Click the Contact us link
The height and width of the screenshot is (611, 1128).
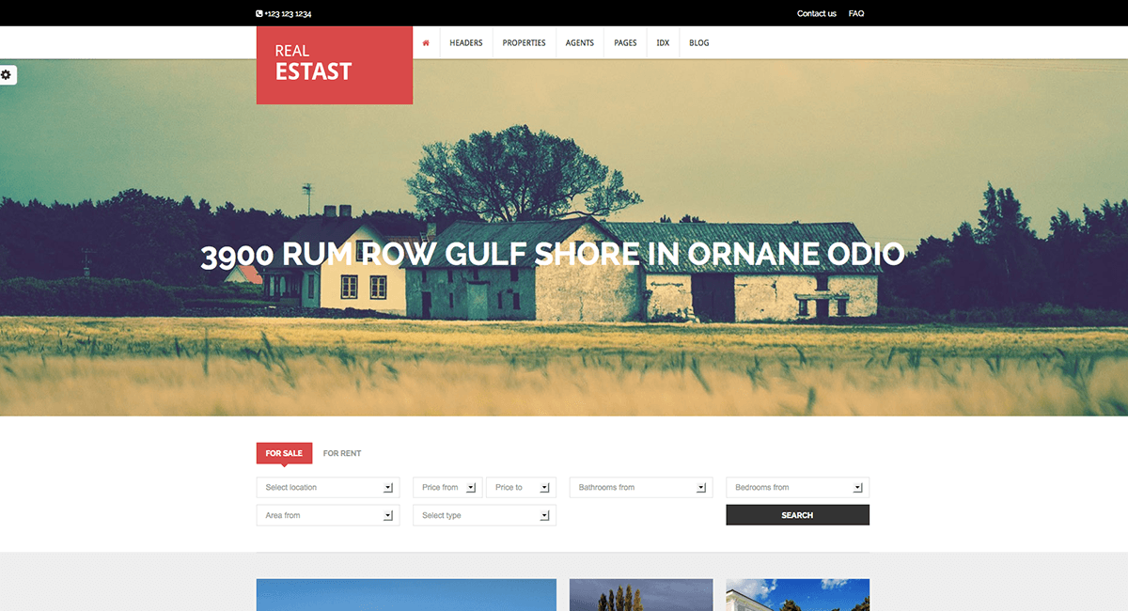pos(816,14)
